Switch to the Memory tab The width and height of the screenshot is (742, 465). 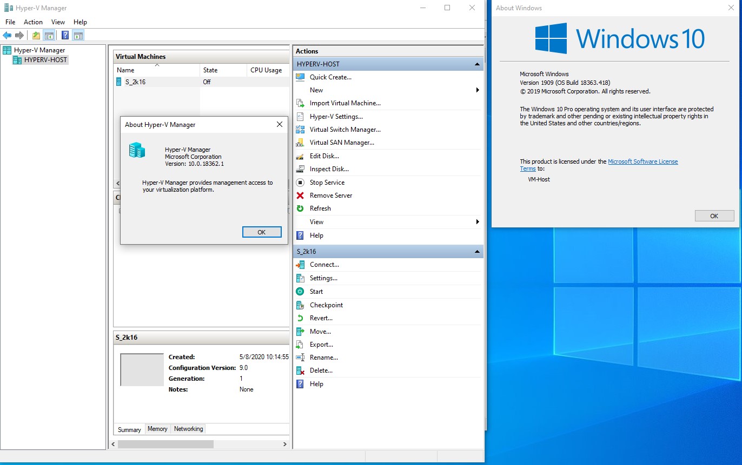(x=157, y=429)
